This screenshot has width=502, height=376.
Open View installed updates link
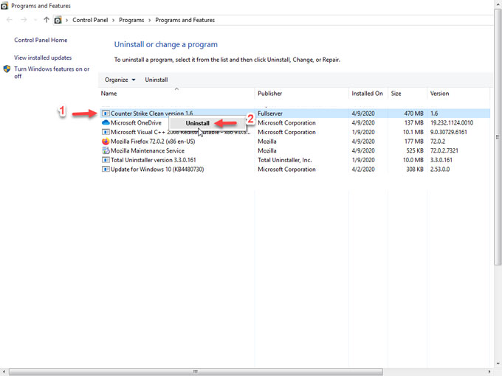[43, 58]
